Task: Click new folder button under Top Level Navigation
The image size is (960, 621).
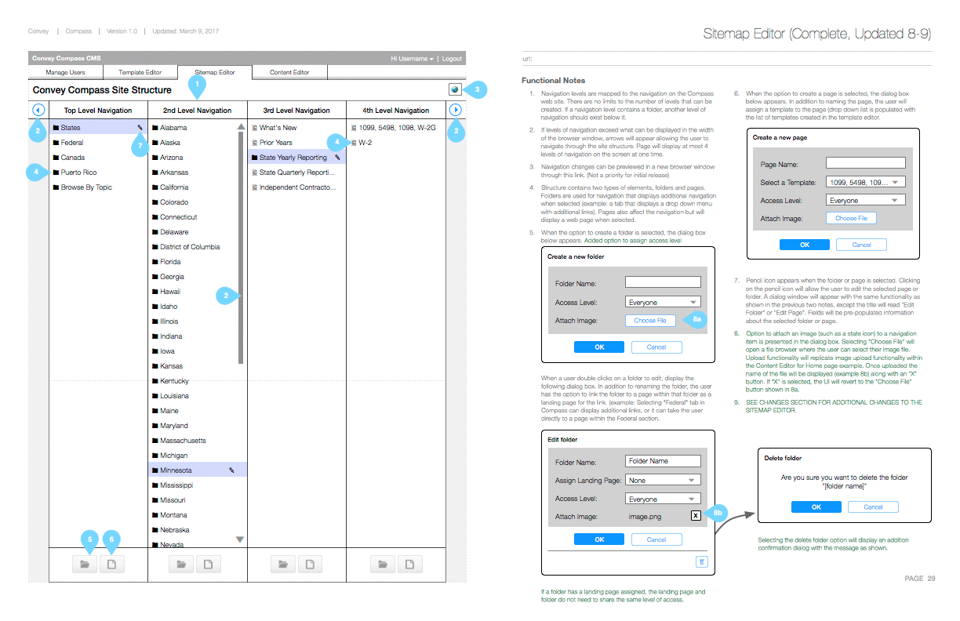Action: coord(84,563)
